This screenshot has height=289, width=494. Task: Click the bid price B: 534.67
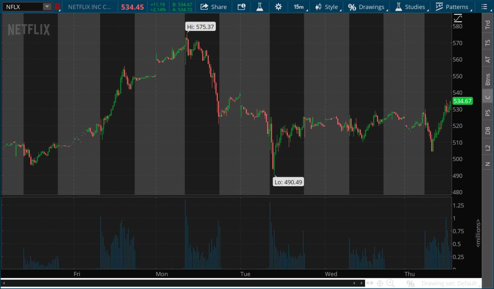click(182, 5)
